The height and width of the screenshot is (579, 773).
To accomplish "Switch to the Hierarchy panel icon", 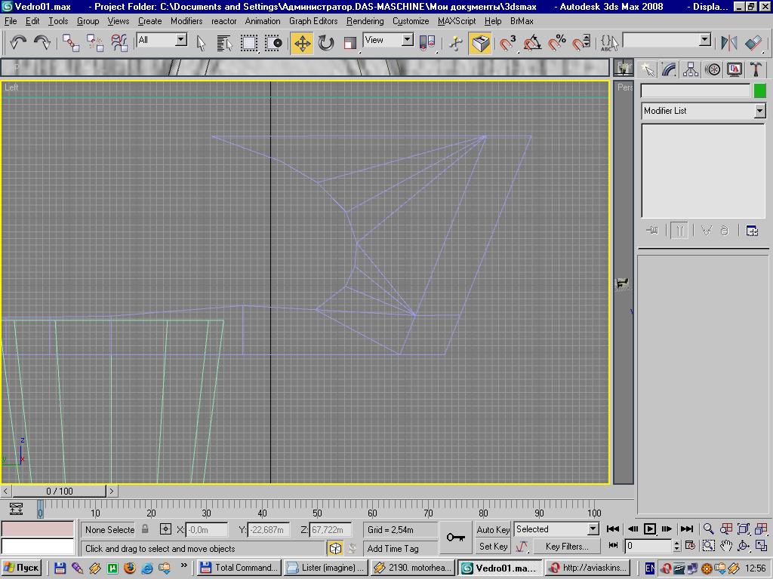I will [691, 69].
